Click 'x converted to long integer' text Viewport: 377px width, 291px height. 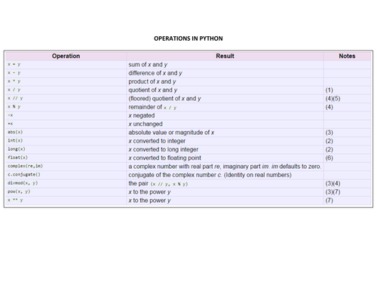pyautogui.click(x=164, y=149)
